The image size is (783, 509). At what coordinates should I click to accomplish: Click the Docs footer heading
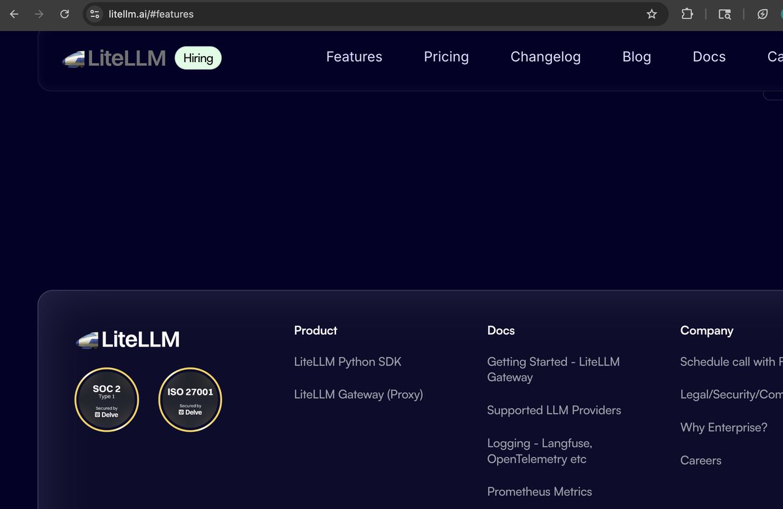(501, 330)
